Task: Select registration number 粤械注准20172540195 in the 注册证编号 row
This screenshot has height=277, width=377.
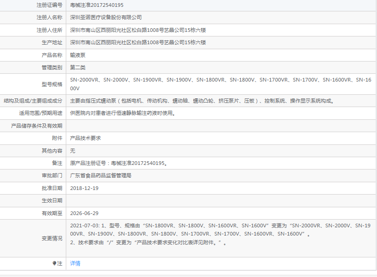Action: pos(97,5)
